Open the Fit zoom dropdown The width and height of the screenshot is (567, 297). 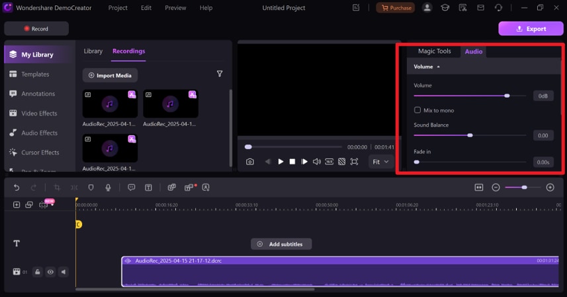(380, 162)
